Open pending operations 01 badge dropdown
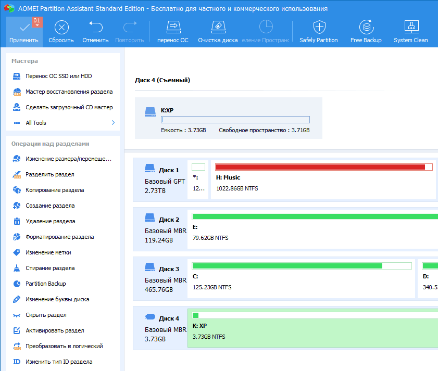Viewport: 438px width, 371px height. (x=37, y=22)
